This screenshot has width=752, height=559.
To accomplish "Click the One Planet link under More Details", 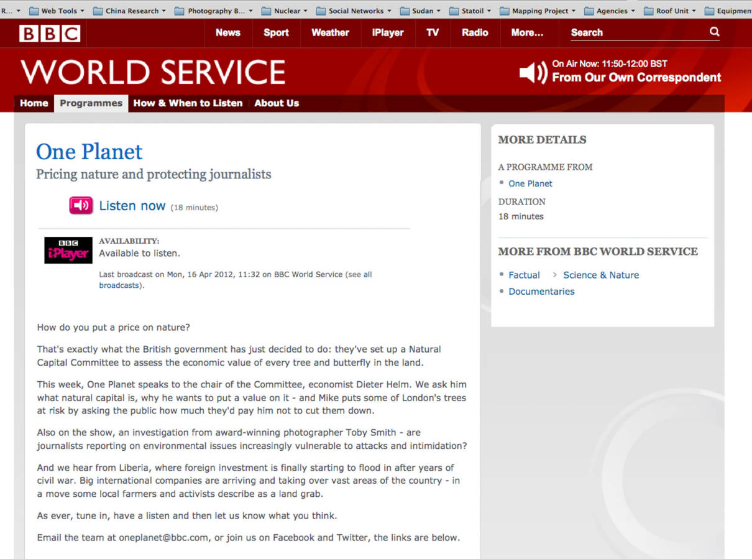I will pyautogui.click(x=530, y=183).
